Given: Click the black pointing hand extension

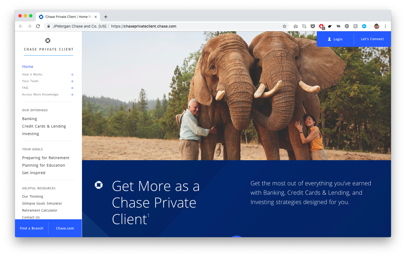Looking at the screenshot, I should (x=330, y=26).
